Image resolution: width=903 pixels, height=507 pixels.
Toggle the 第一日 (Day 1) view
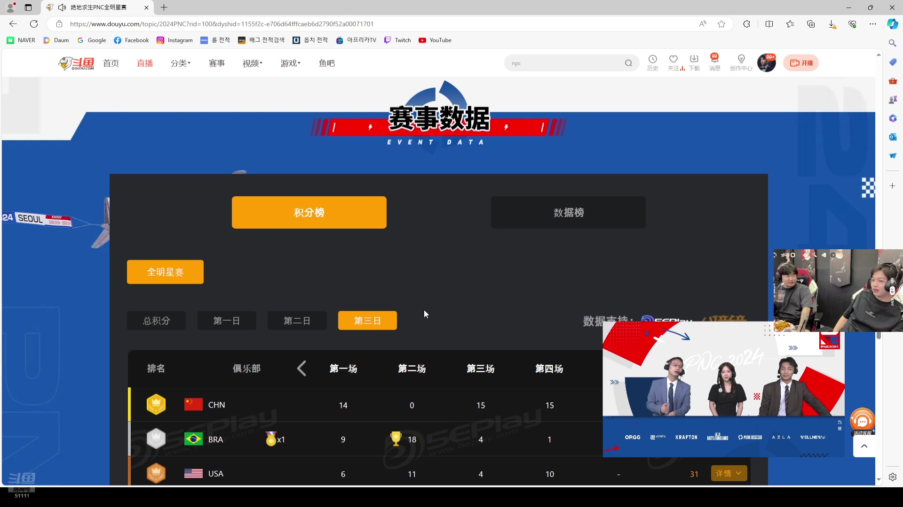[227, 321]
